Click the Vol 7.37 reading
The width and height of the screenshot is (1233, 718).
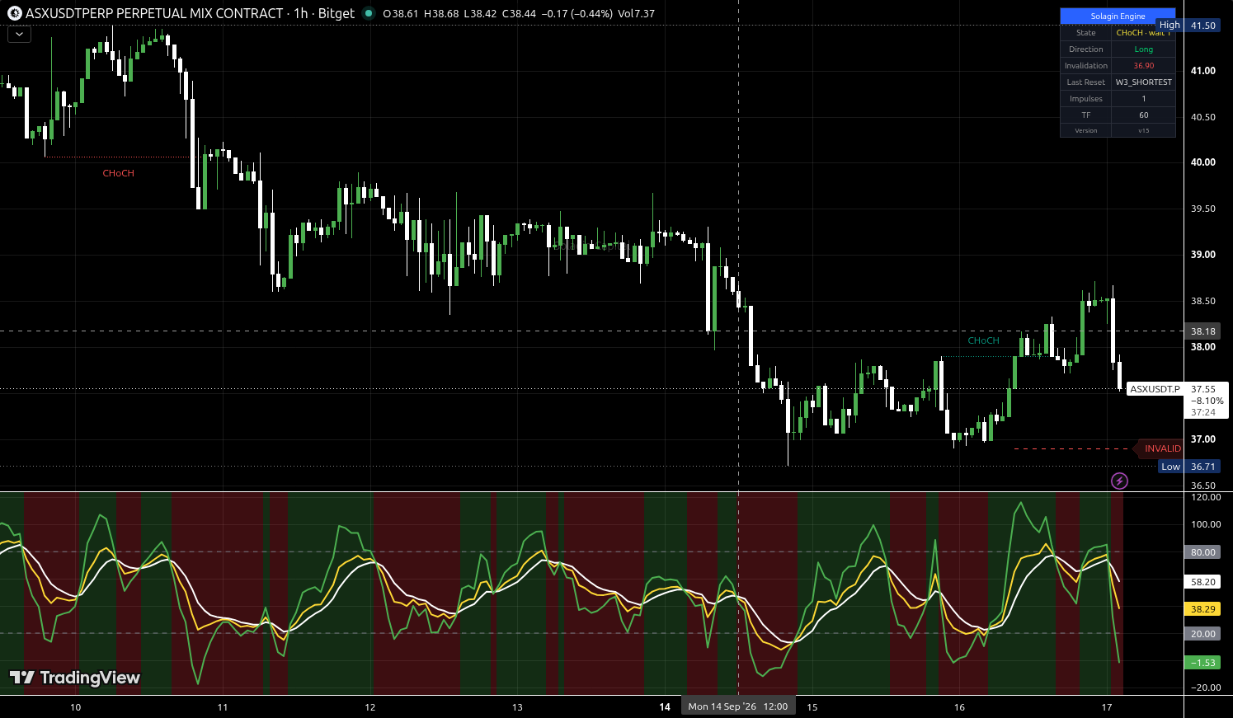click(x=636, y=14)
